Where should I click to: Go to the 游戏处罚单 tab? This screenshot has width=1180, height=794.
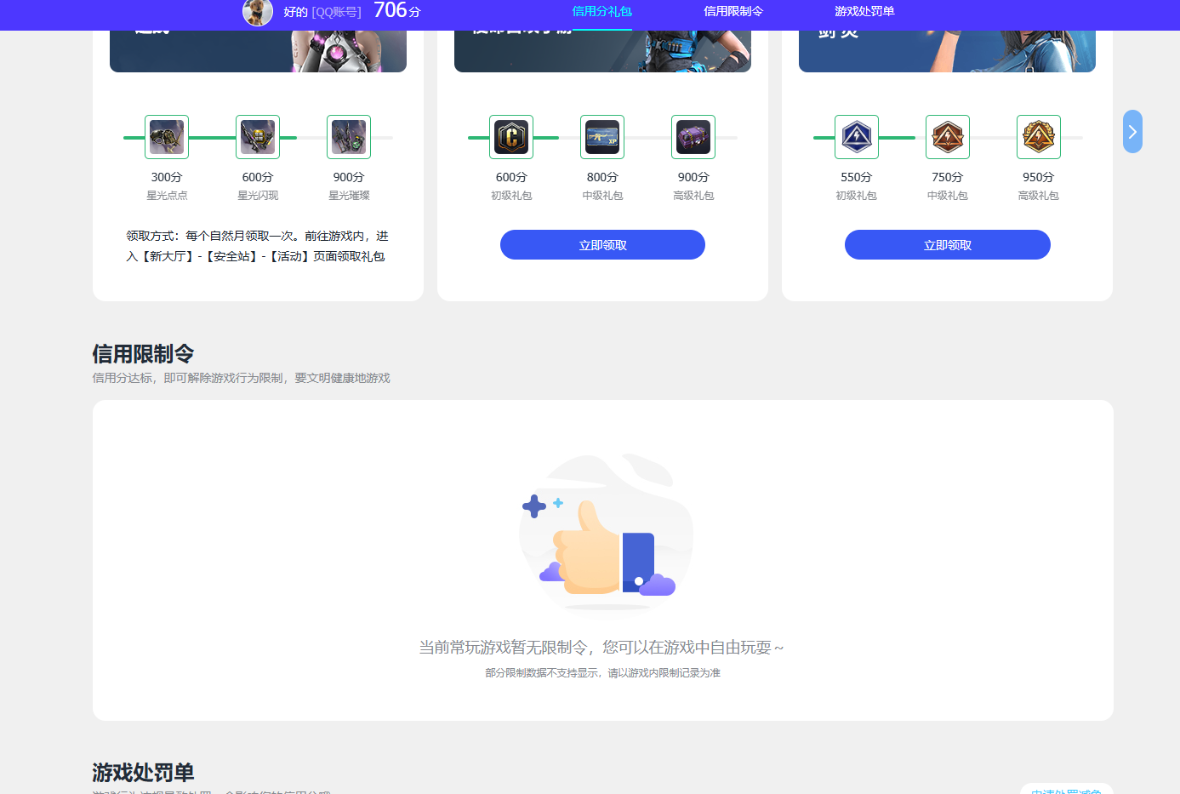click(864, 12)
